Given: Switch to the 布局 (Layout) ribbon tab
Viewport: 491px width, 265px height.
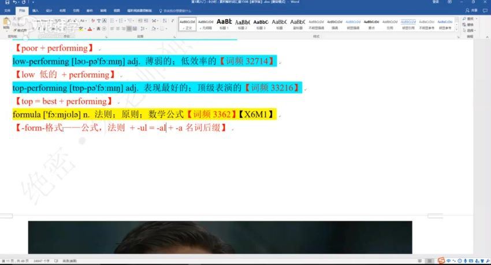Looking at the screenshot, I should (x=62, y=10).
